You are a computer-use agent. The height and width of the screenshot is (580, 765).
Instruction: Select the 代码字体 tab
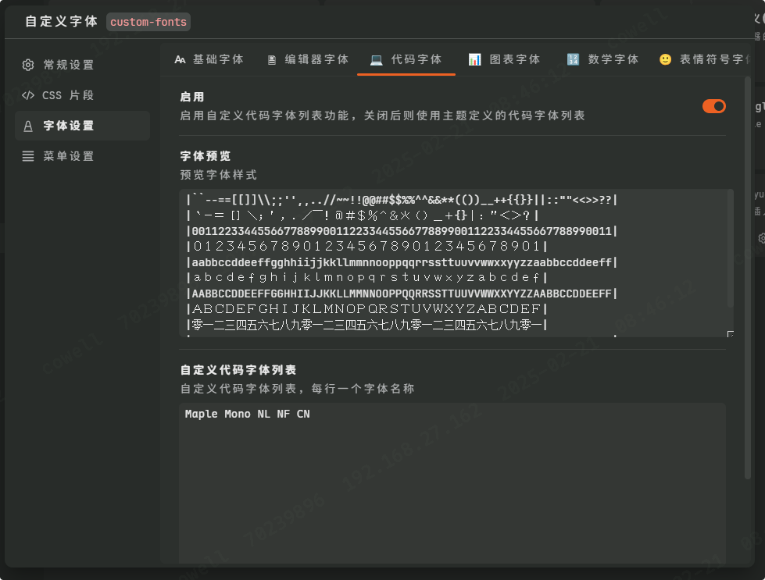pyautogui.click(x=406, y=59)
